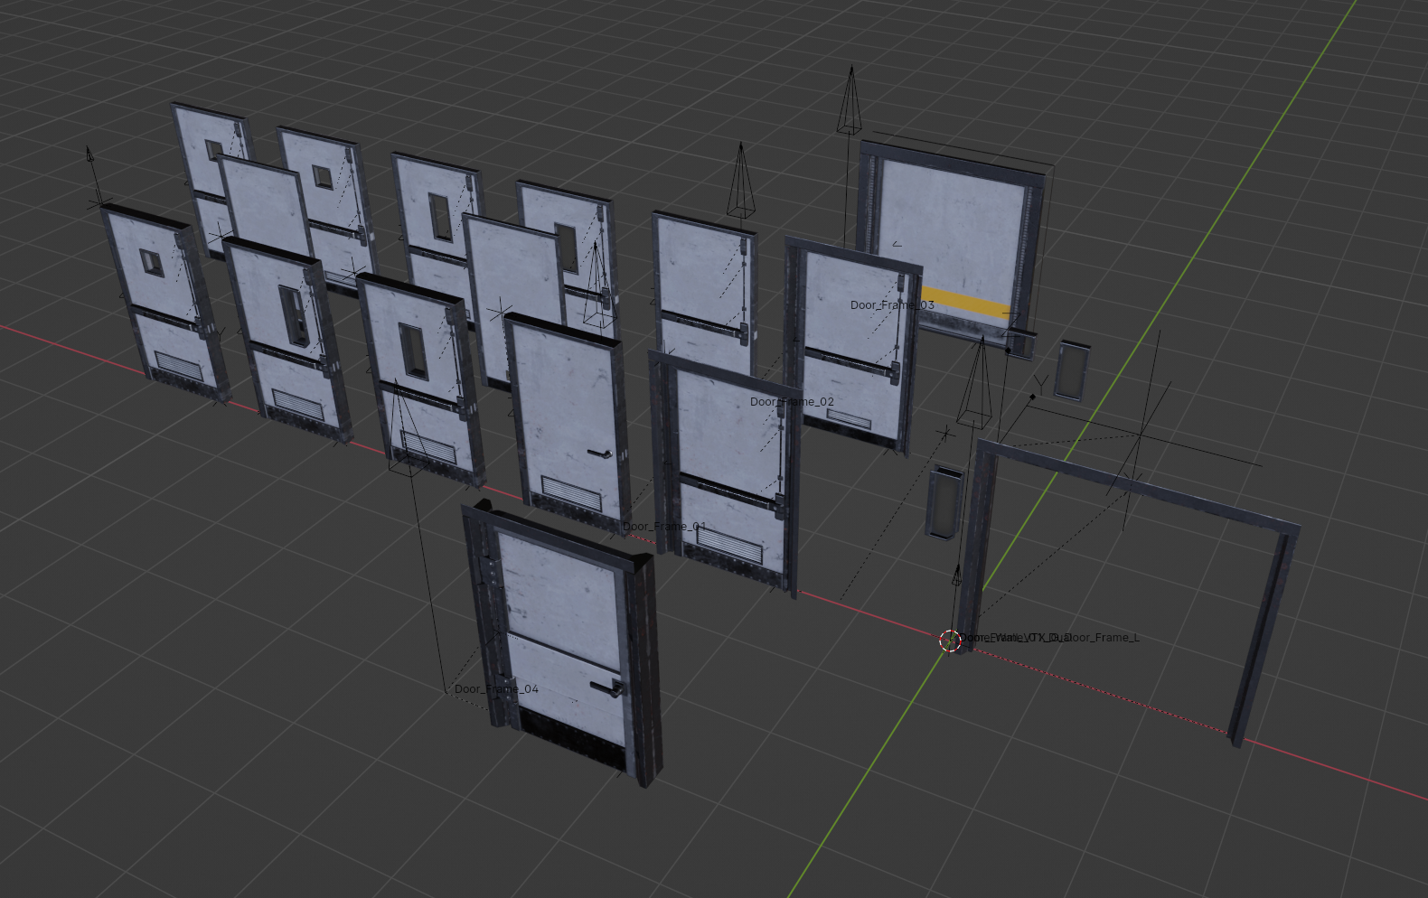This screenshot has width=1428, height=898.
Task: Click the Door_Frame_01 object label
Action: pos(664,527)
